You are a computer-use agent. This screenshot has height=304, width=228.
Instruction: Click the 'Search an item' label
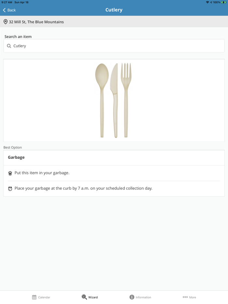[x=18, y=36]
